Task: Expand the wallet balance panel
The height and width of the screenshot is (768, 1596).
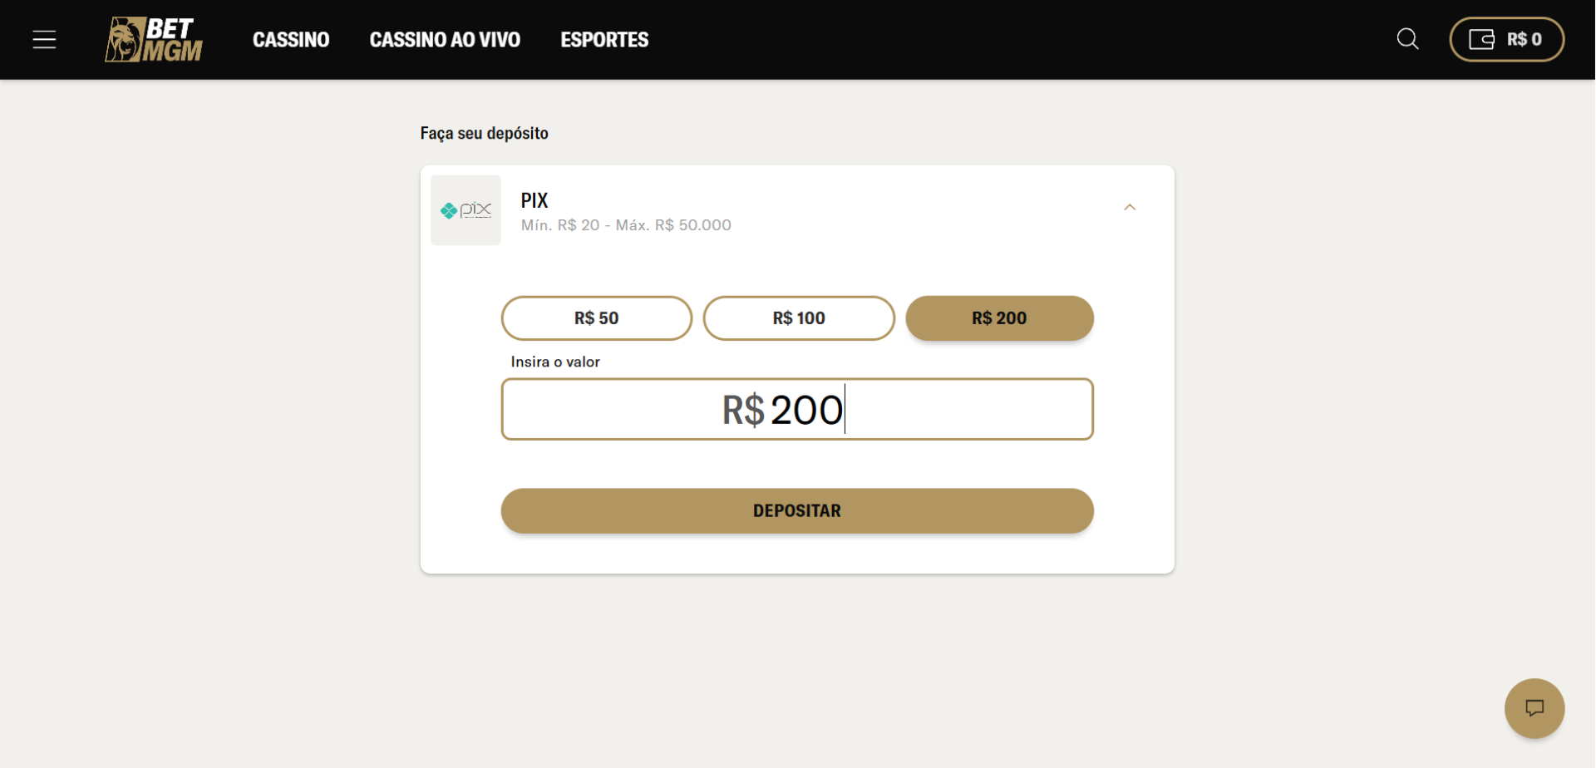Action: point(1506,39)
